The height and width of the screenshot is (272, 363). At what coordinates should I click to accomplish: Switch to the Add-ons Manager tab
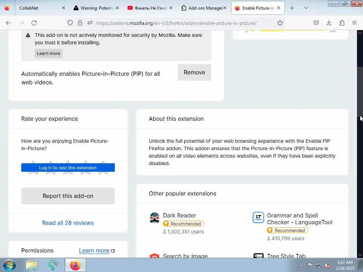click(204, 8)
